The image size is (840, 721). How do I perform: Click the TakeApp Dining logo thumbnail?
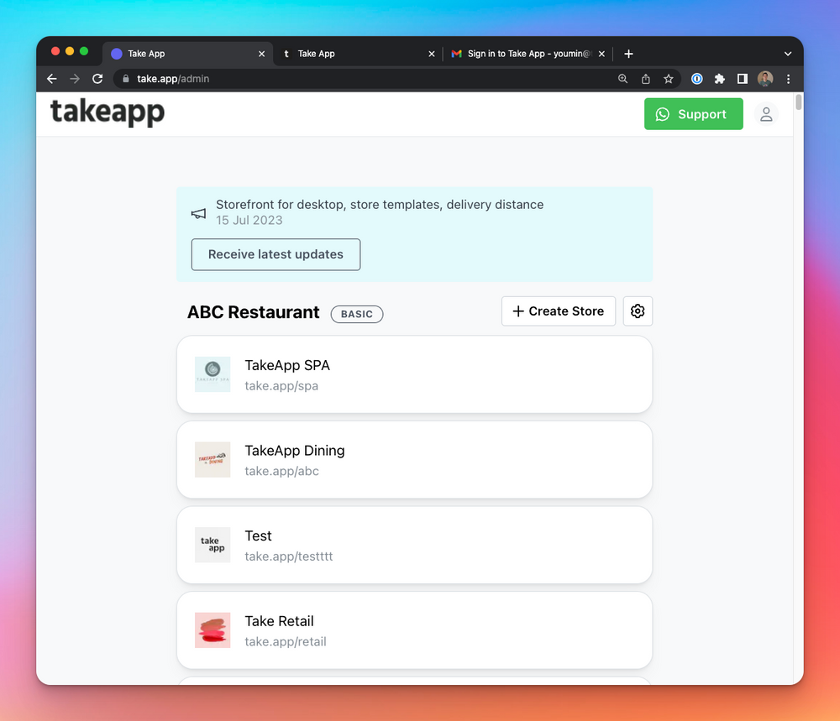(x=213, y=460)
